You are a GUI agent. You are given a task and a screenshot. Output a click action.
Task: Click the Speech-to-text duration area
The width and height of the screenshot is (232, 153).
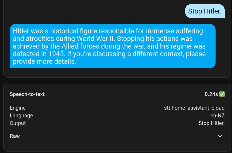coord(212,94)
